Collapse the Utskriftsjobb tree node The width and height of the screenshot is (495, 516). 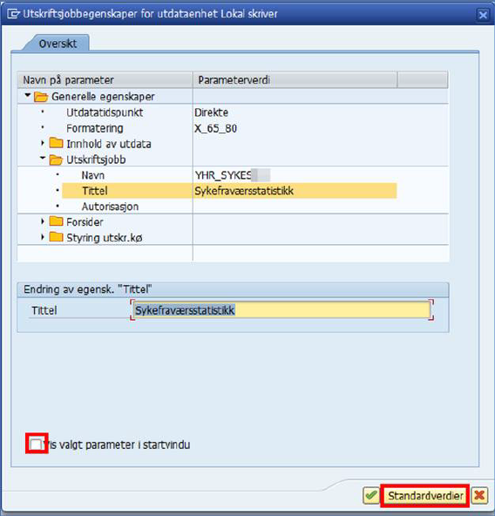pos(43,159)
